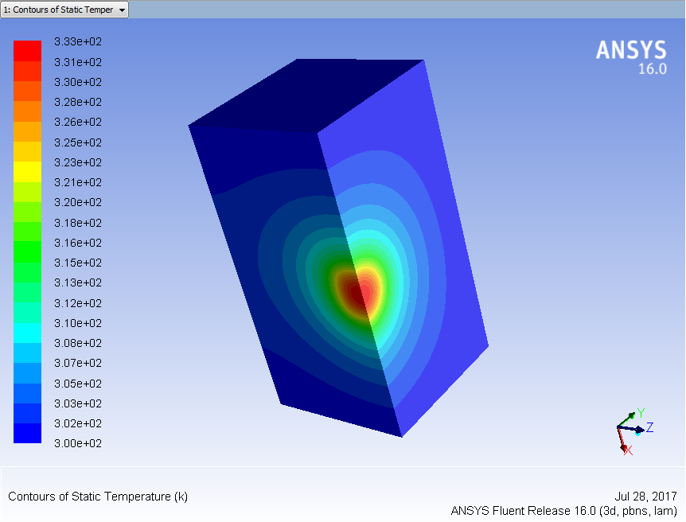Image resolution: width=686 pixels, height=522 pixels.
Task: Pick the cyan swatch in the color legend
Action: (27, 332)
